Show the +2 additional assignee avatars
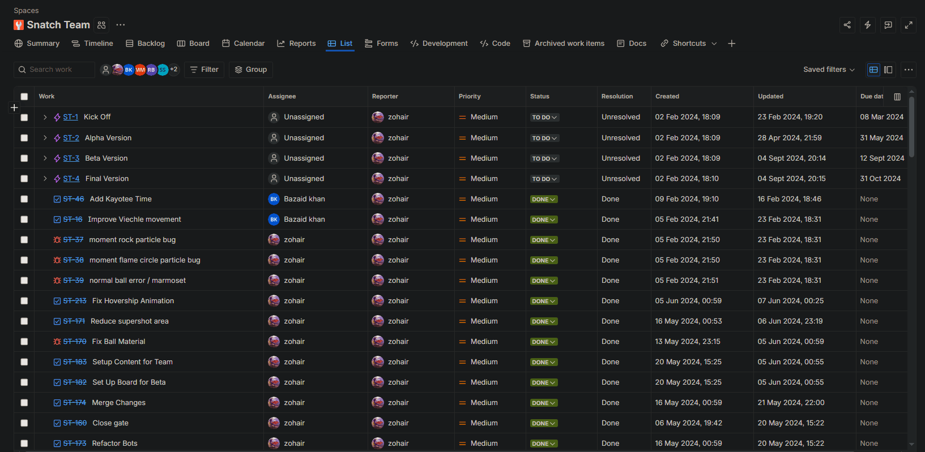Viewport: 925px width, 452px height. pyautogui.click(x=174, y=70)
